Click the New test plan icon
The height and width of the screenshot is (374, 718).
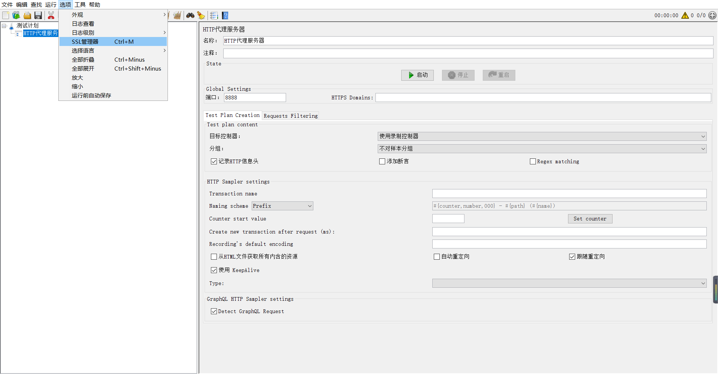[x=6, y=15]
